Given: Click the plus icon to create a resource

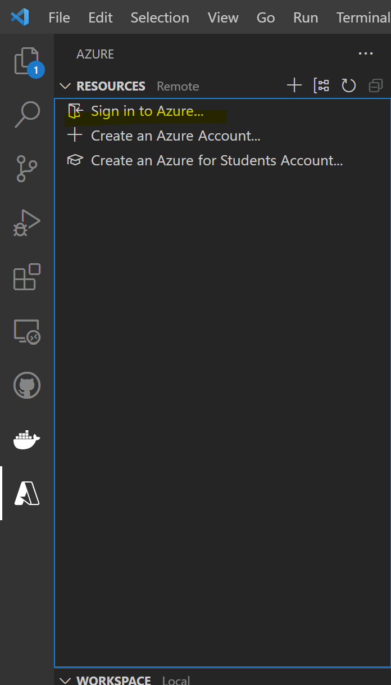Looking at the screenshot, I should (294, 85).
